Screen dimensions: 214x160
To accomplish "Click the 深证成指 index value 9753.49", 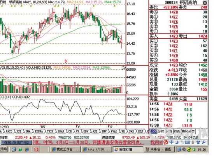I will pyautogui.click(x=129, y=137).
